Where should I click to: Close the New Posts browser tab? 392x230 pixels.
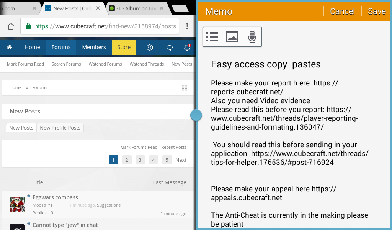click(x=98, y=8)
